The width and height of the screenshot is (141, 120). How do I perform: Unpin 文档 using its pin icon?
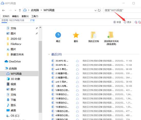tap(37, 28)
